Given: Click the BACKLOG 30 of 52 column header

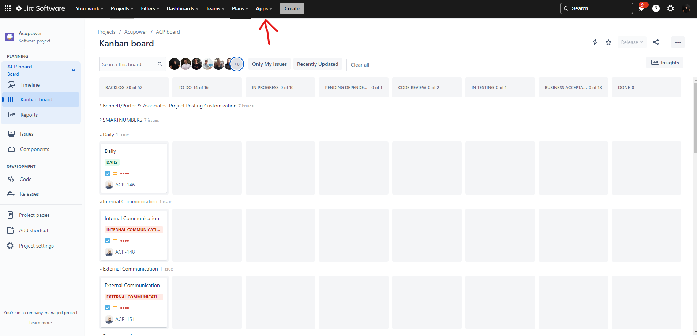Looking at the screenshot, I should [x=134, y=87].
